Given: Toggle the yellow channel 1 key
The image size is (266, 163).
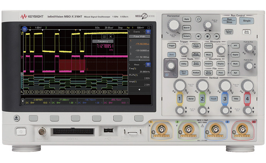Looking at the screenshot, I should [x=180, y=99].
